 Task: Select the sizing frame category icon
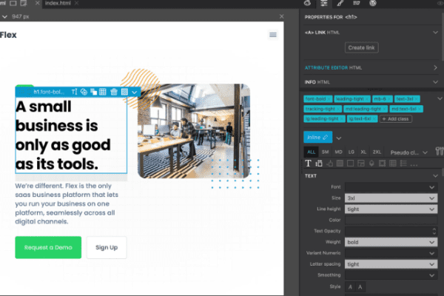point(382,164)
